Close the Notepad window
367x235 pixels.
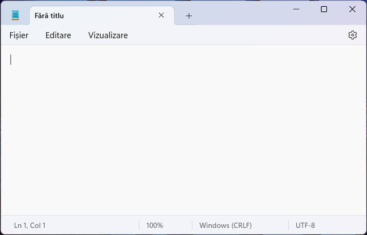click(x=352, y=9)
